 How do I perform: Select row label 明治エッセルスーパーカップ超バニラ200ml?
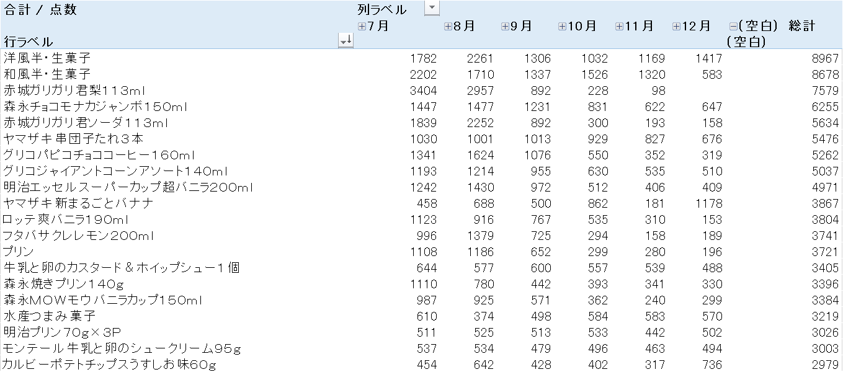pos(128,187)
